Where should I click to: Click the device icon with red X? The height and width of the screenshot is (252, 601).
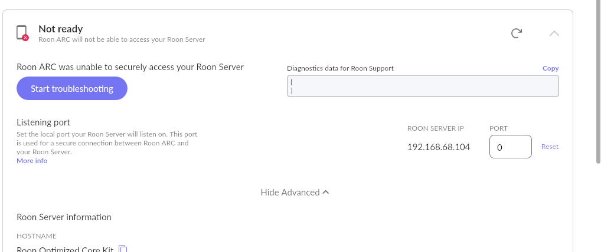pos(22,33)
